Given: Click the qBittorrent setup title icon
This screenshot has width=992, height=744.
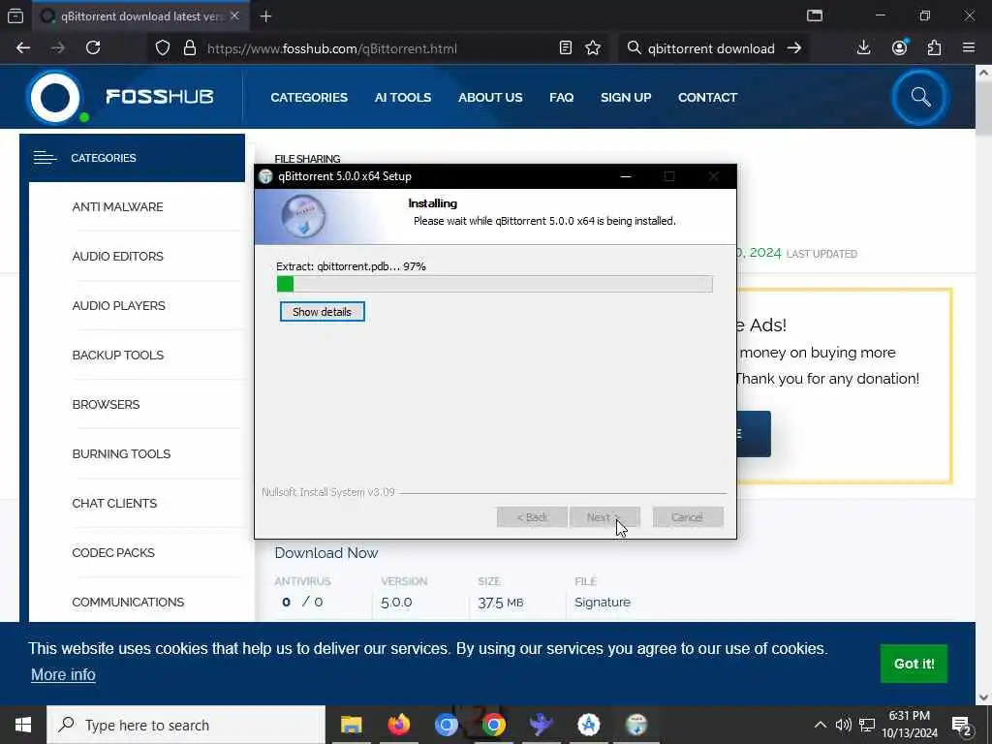Looking at the screenshot, I should (x=265, y=176).
